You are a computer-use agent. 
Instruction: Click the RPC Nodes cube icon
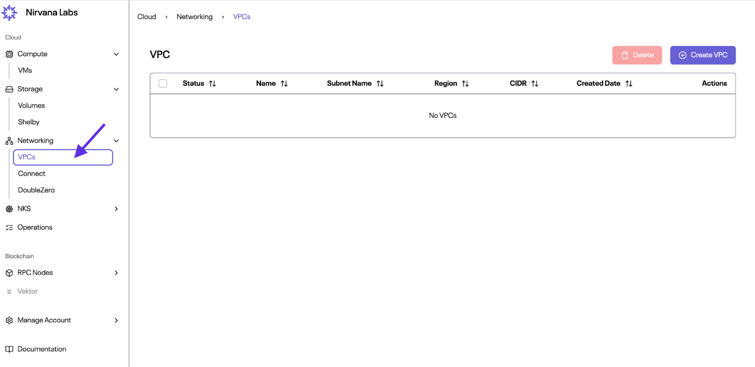pos(9,273)
